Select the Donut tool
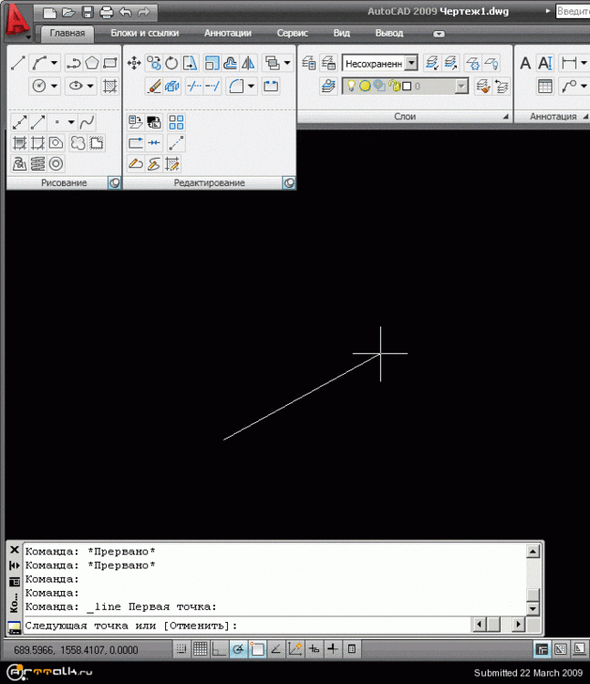This screenshot has height=684, width=590. pyautogui.click(x=56, y=164)
